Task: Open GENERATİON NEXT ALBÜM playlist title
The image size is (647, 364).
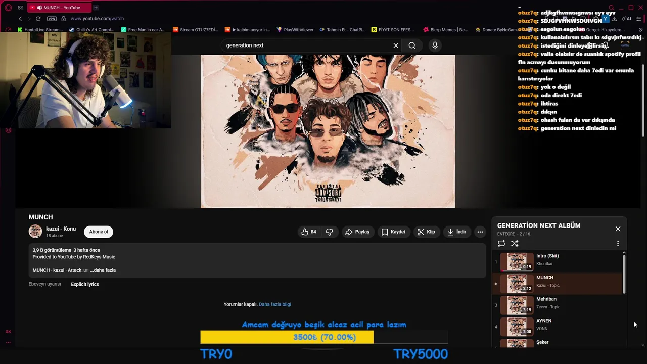Action: click(x=539, y=225)
